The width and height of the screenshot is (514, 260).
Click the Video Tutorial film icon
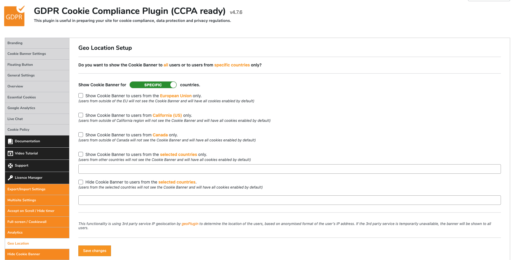click(x=10, y=153)
